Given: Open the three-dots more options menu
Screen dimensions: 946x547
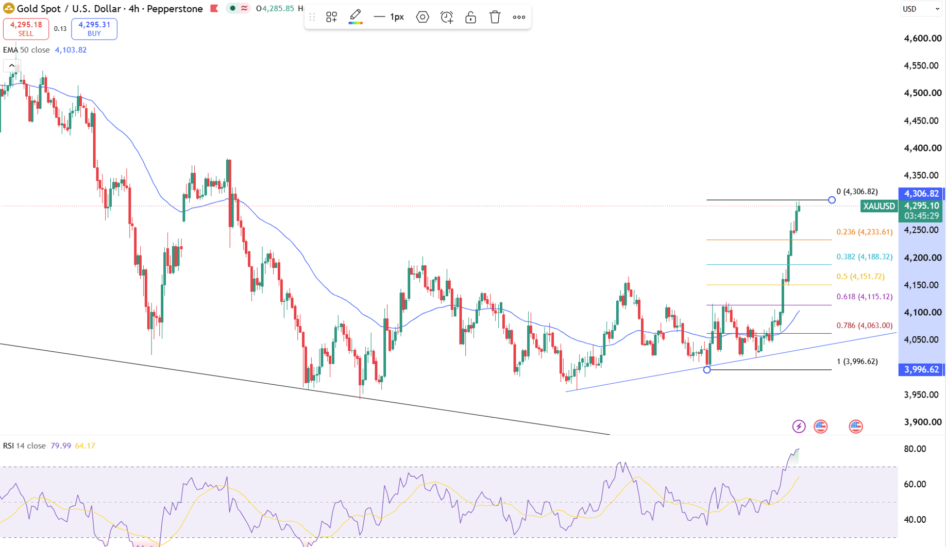Looking at the screenshot, I should [519, 17].
